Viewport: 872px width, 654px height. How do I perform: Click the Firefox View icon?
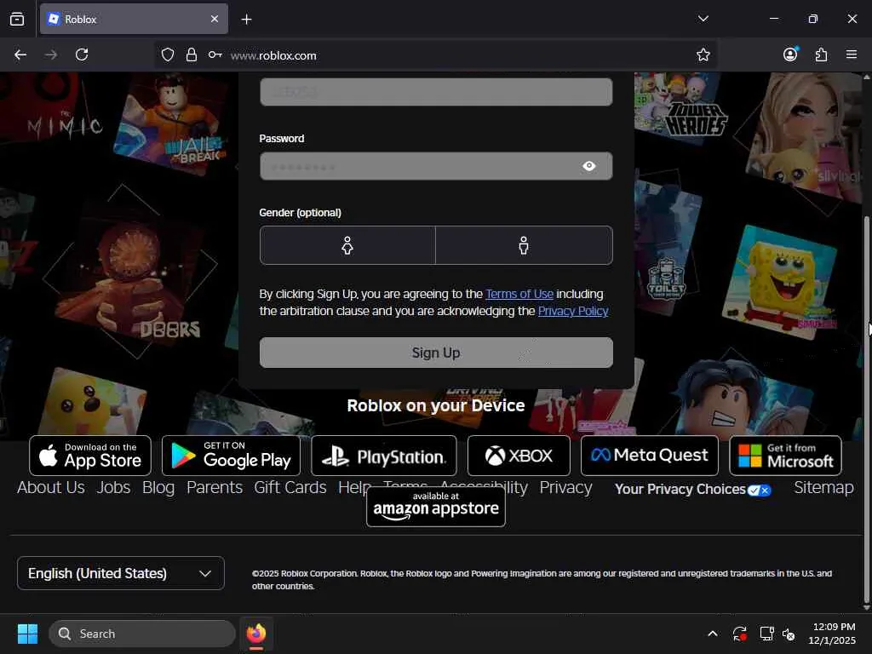(x=17, y=19)
